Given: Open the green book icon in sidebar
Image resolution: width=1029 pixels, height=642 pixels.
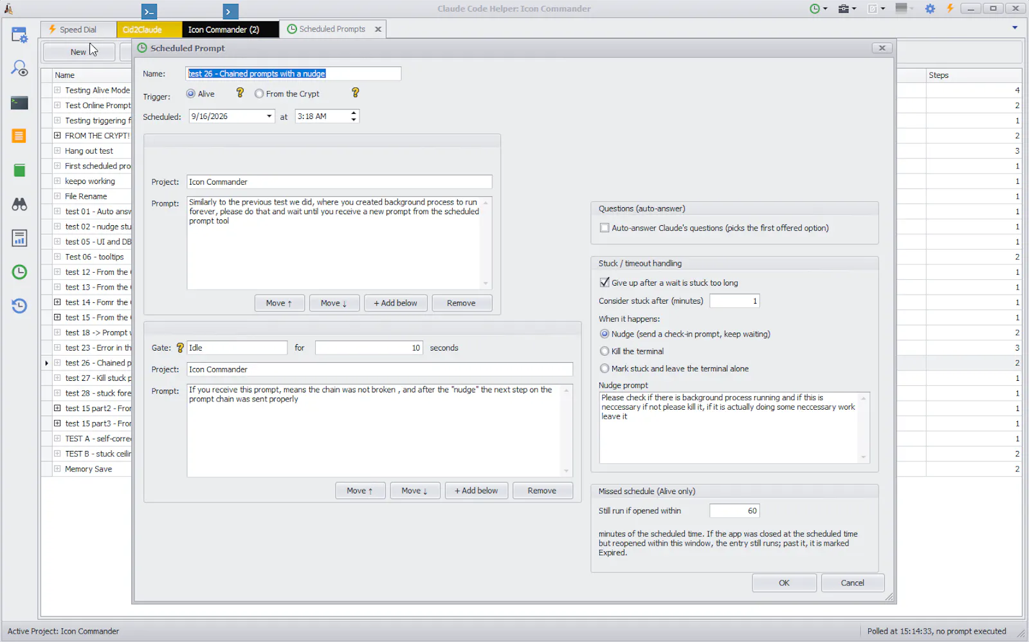Looking at the screenshot, I should point(19,170).
